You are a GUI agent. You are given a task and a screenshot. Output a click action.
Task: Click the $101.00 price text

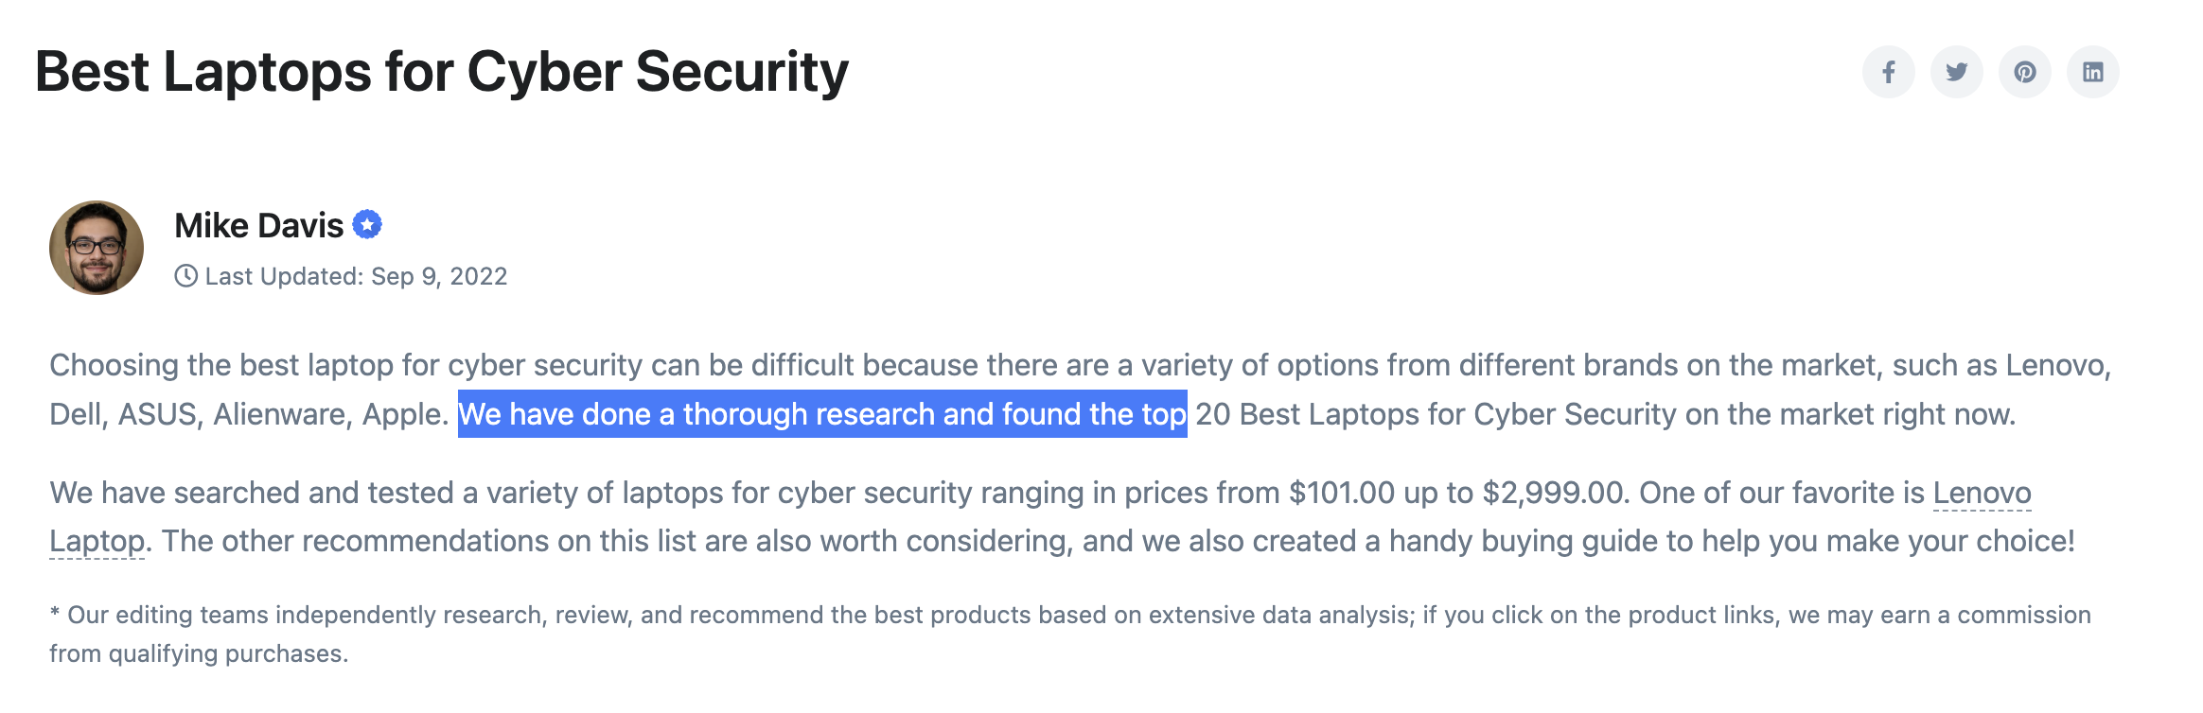[1341, 493]
